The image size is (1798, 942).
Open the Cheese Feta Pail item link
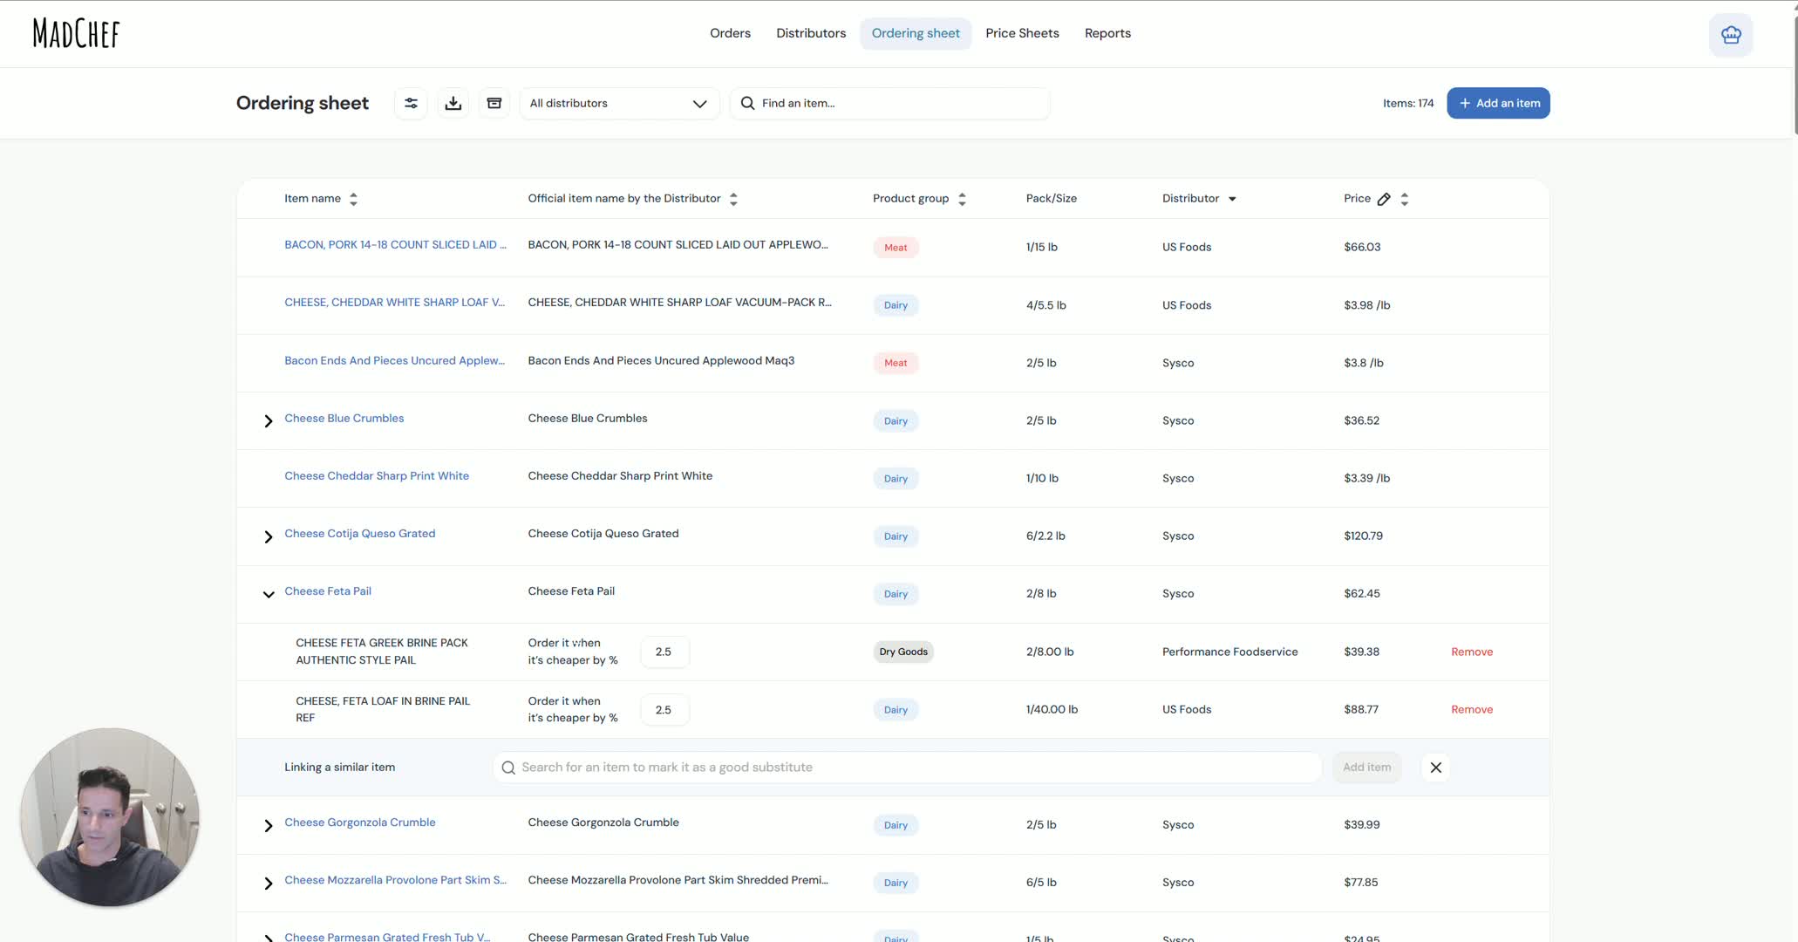point(328,591)
